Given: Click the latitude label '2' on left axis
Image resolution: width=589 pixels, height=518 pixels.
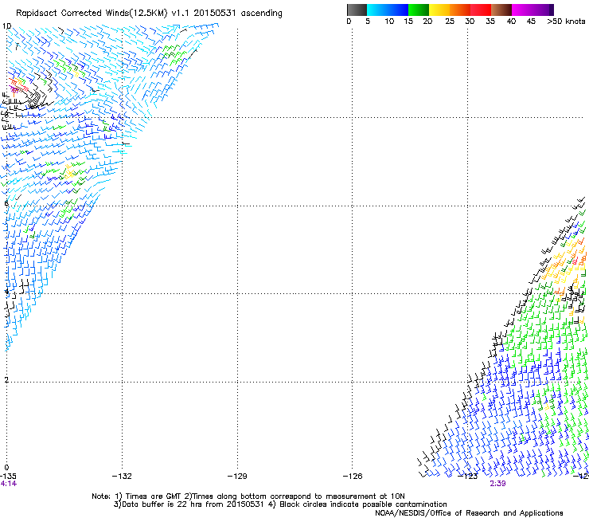Looking at the screenshot, I should tap(6, 379).
